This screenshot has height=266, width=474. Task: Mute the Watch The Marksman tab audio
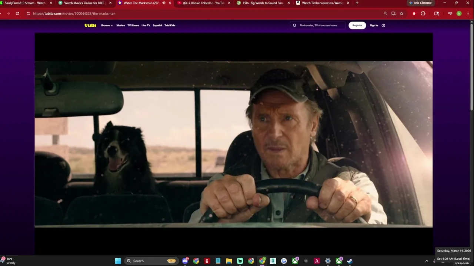coord(164,3)
